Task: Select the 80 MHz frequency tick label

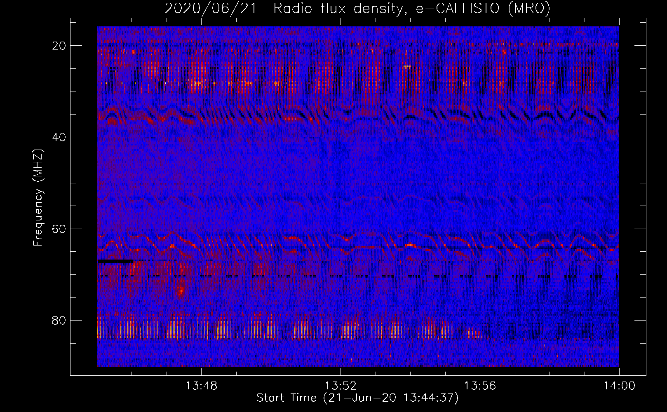Action: pyautogui.click(x=59, y=321)
